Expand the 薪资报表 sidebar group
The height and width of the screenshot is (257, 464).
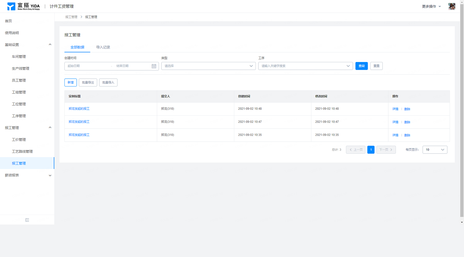pyautogui.click(x=27, y=175)
